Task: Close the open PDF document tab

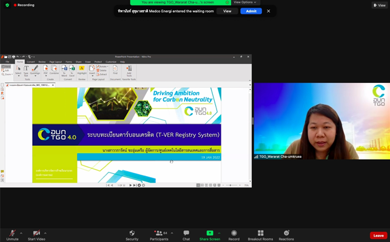Action: point(53,85)
